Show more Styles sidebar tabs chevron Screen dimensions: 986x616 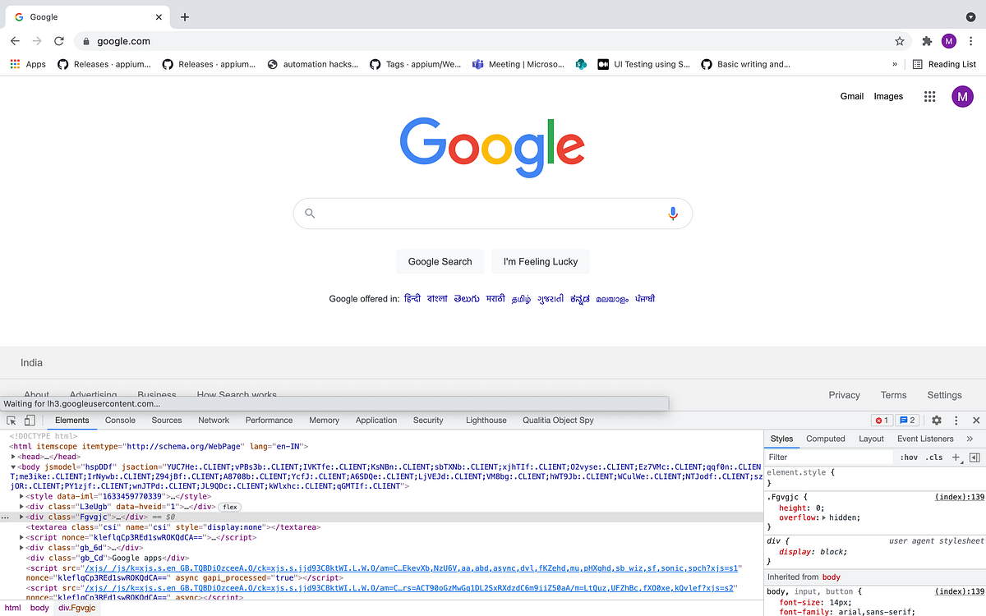point(970,439)
